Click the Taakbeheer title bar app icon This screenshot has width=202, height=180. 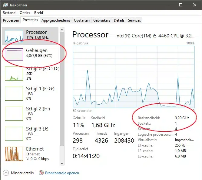pos(5,5)
